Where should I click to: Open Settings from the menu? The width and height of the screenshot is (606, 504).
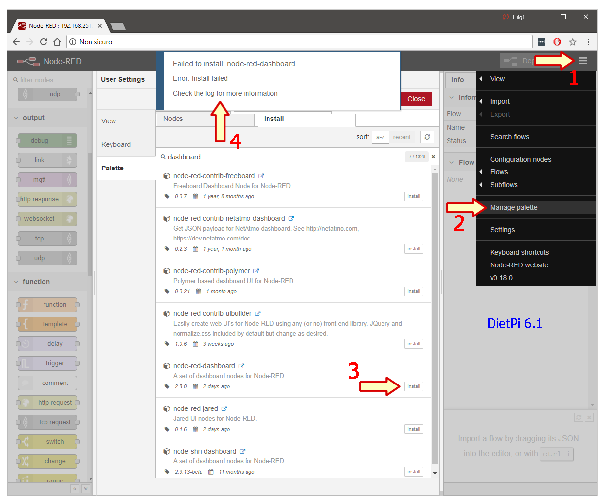(x=536, y=230)
